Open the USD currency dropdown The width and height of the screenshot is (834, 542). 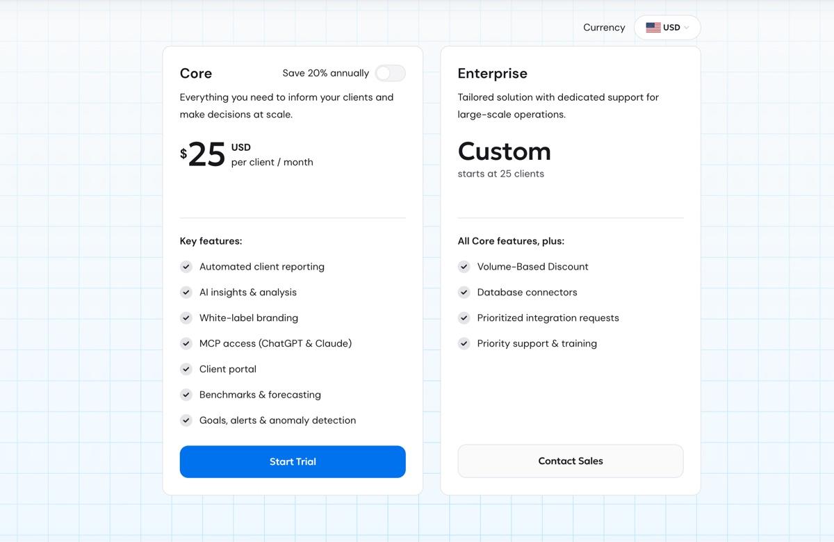tap(667, 28)
